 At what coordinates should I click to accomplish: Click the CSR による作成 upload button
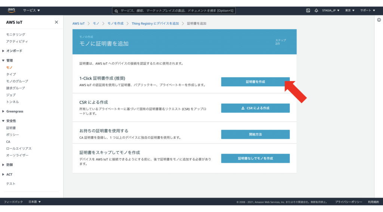pyautogui.click(x=255, y=108)
